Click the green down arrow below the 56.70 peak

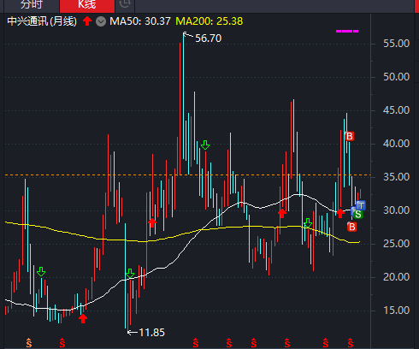pos(205,145)
